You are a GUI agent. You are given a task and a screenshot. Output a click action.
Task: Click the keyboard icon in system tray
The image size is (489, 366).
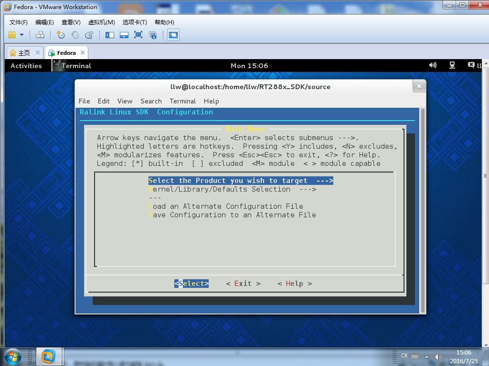(415, 356)
